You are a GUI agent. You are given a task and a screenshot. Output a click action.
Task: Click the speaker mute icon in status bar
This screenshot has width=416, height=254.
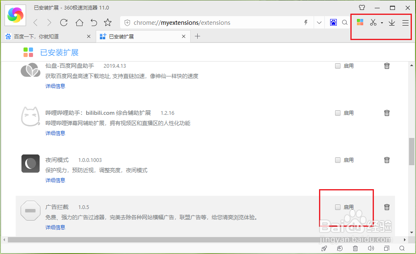click(x=371, y=248)
